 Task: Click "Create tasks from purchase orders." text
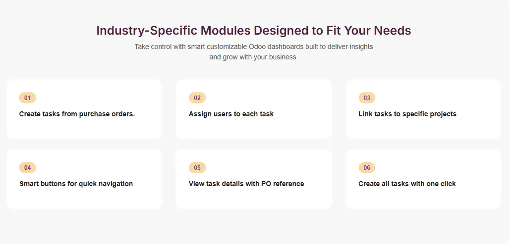(77, 114)
